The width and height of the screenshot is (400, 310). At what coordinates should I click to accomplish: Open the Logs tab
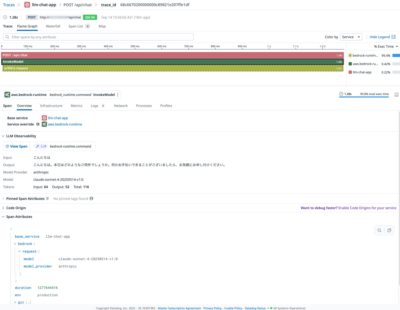[x=98, y=106]
